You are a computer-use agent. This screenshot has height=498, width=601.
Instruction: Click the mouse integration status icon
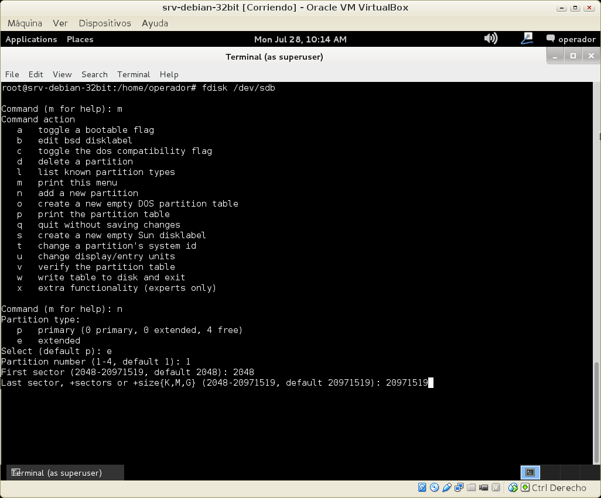coord(513,487)
